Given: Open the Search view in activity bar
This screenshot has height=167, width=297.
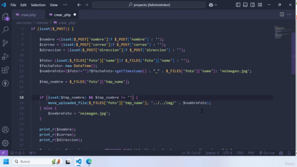Looking at the screenshot, I should coord(5,30).
